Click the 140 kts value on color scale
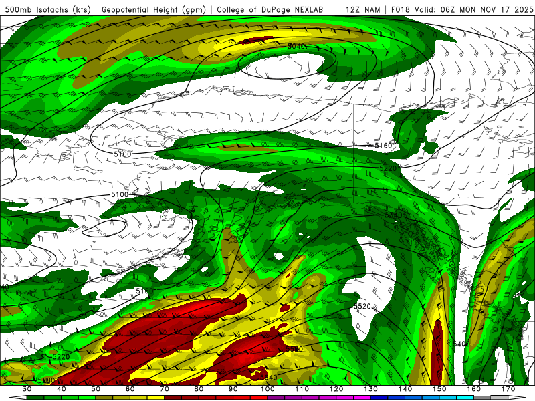This screenshot has width=535, height=401. click(405, 389)
